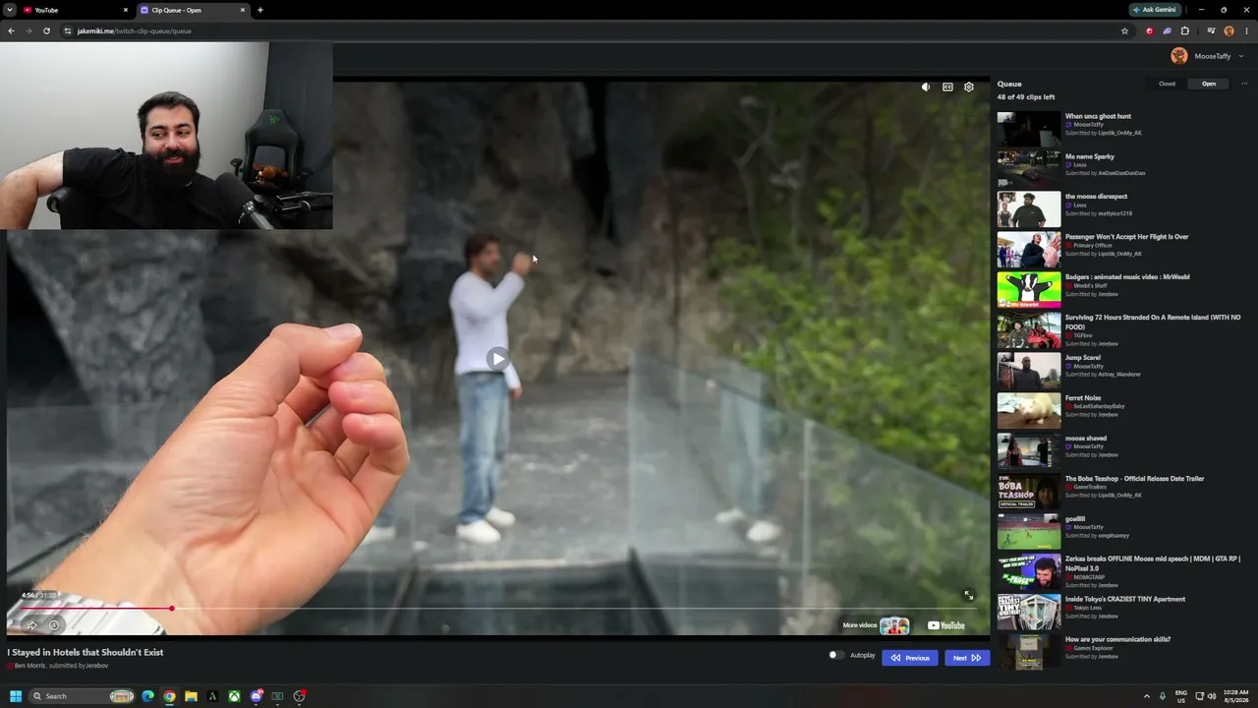Open the taskbar volume control

(1211, 696)
